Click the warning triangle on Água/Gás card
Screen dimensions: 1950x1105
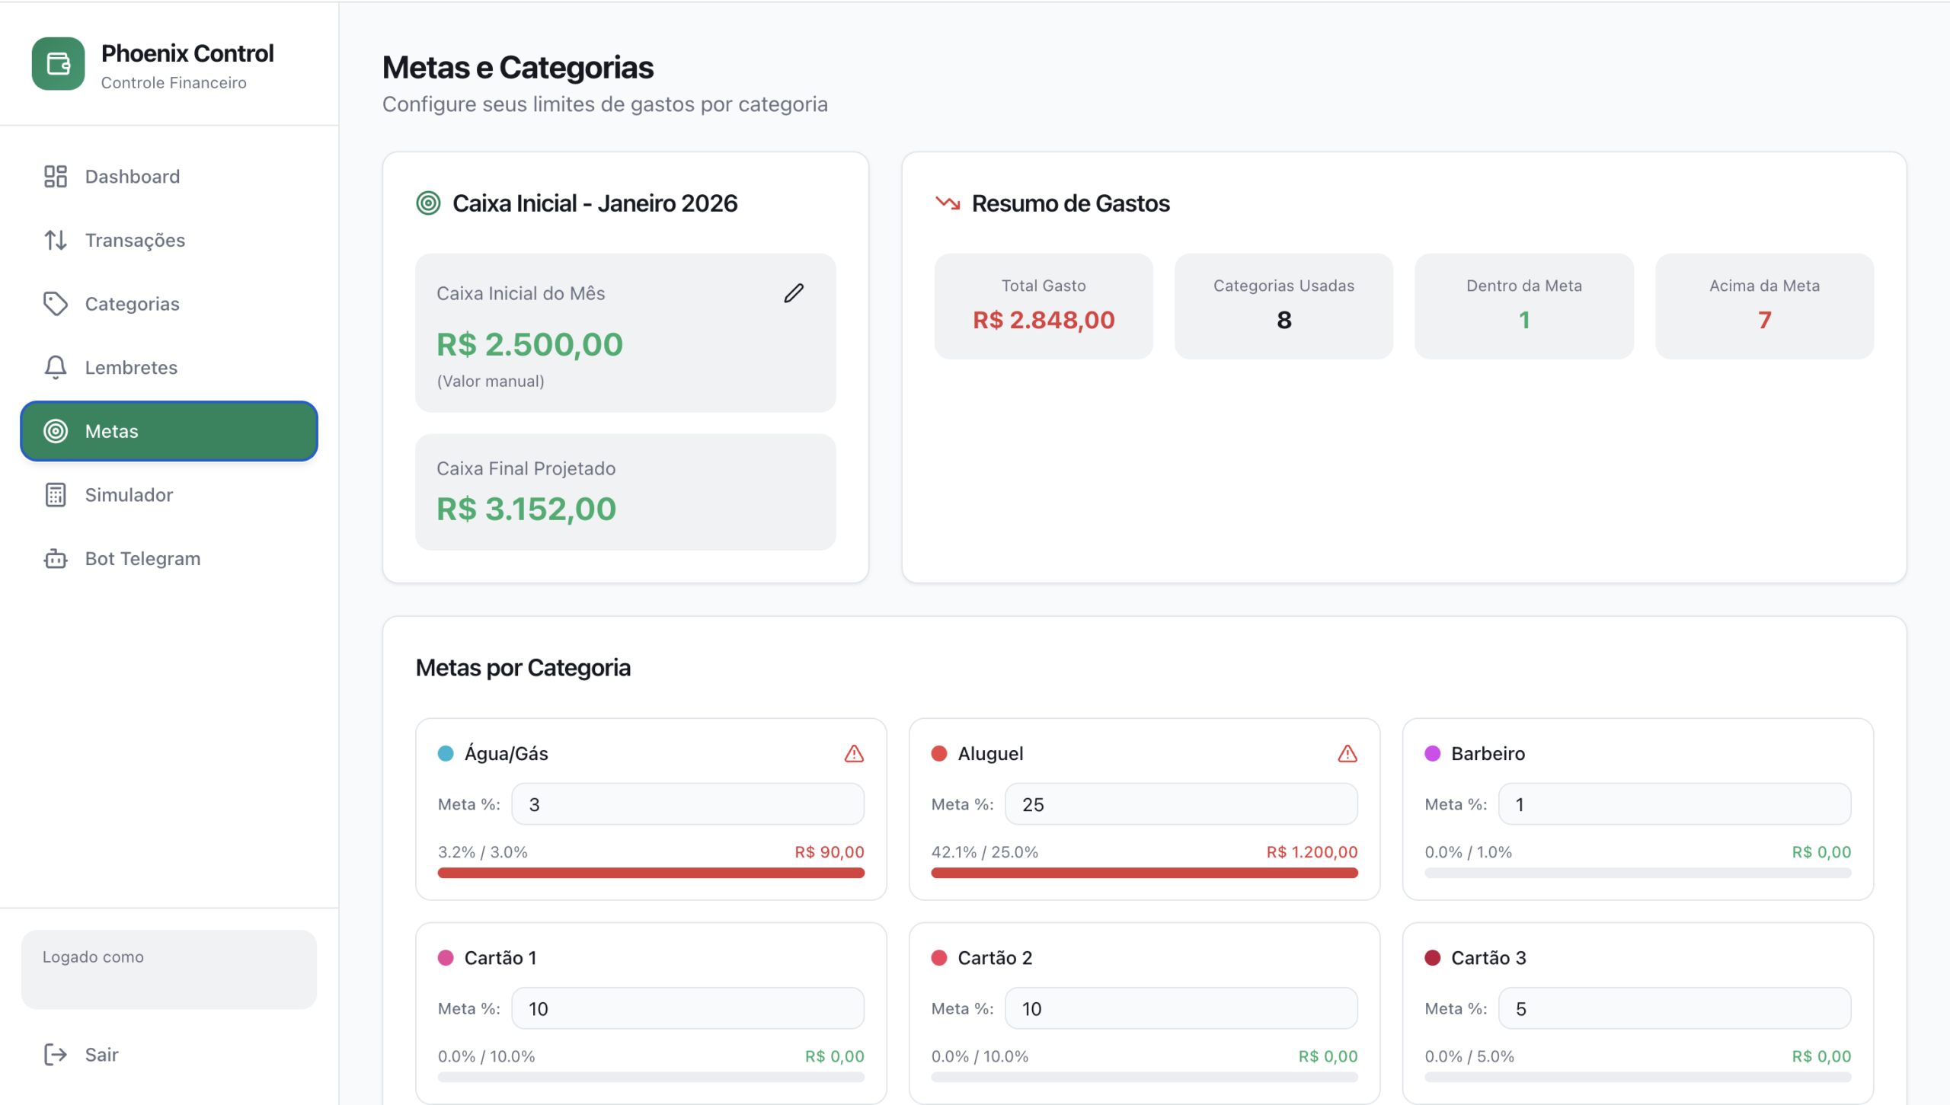click(854, 754)
